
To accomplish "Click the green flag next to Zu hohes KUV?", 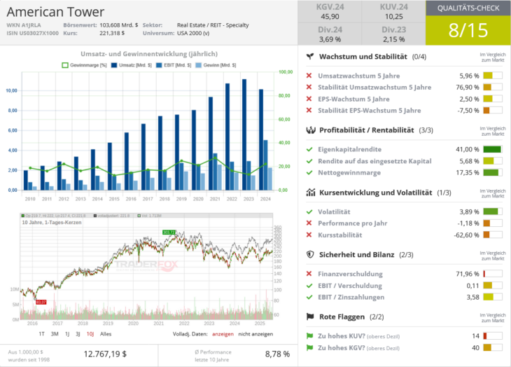I will (309, 335).
